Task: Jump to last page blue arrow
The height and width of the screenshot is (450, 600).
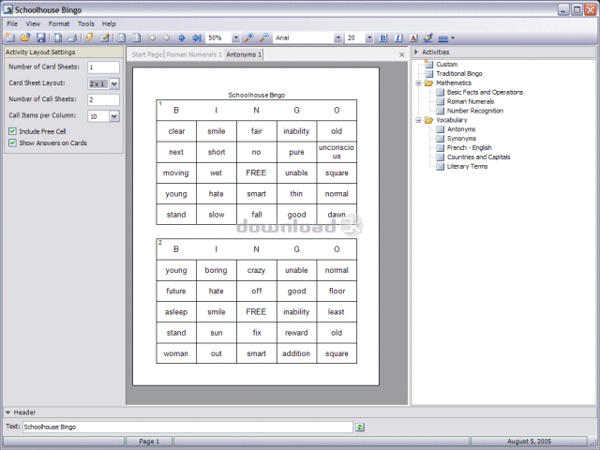Action: (x=197, y=37)
